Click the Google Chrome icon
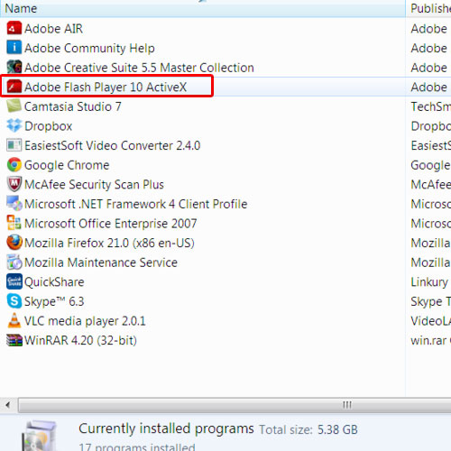This screenshot has width=451, height=451. (x=14, y=164)
